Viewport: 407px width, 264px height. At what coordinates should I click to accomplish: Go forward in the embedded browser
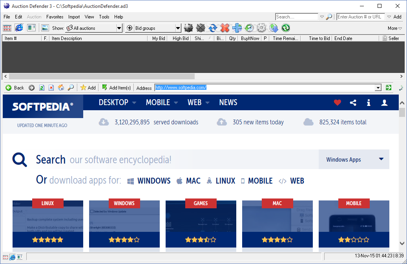(x=32, y=87)
